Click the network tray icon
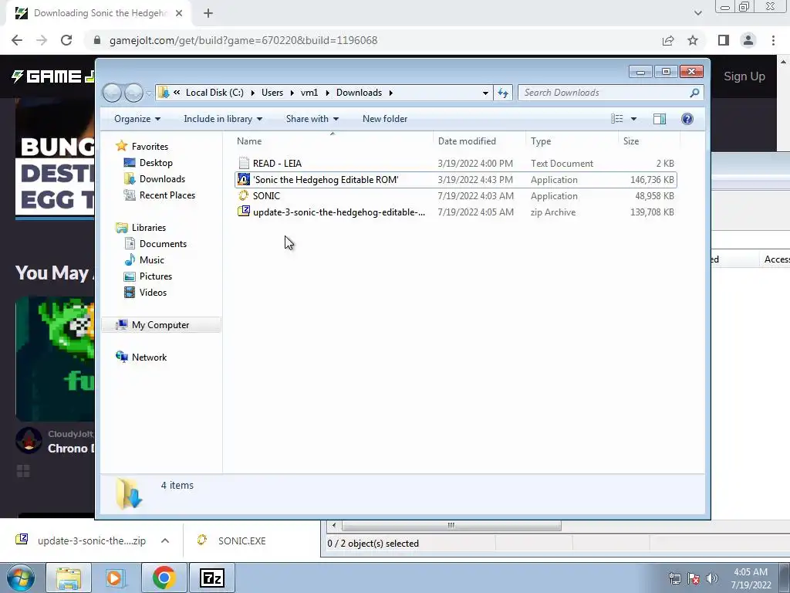 [x=674, y=578]
